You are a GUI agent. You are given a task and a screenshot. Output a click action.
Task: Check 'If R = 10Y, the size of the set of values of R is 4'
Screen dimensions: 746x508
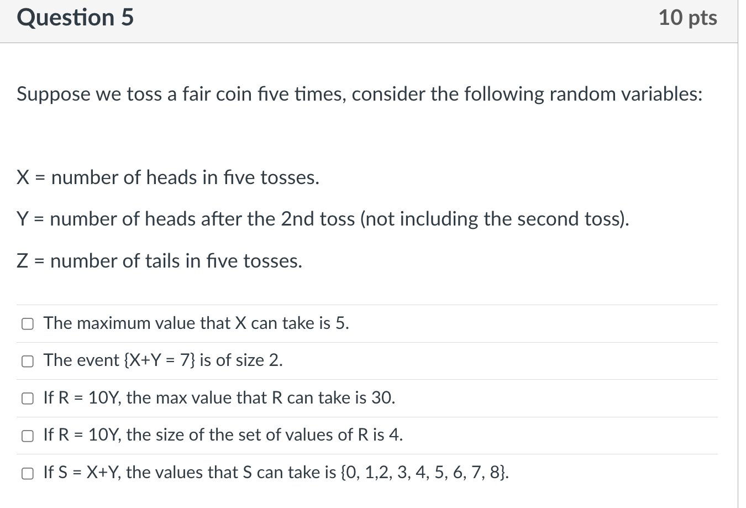(28, 436)
